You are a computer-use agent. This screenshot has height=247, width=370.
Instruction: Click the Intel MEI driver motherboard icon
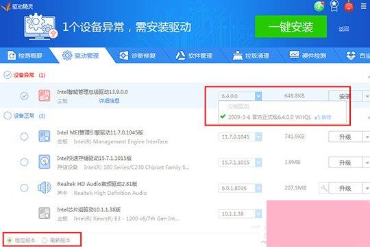point(45,137)
